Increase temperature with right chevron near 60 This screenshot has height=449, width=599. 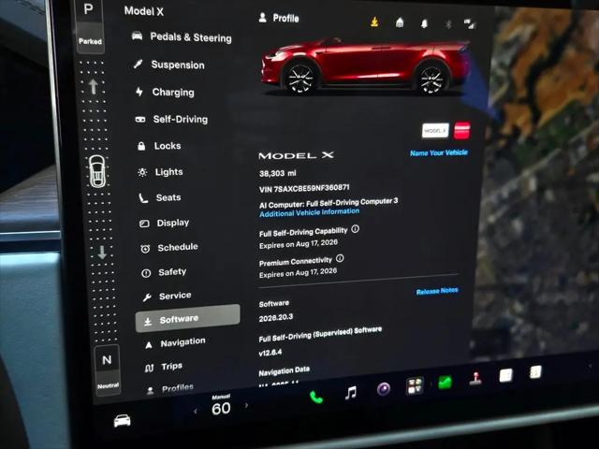pyautogui.click(x=246, y=405)
